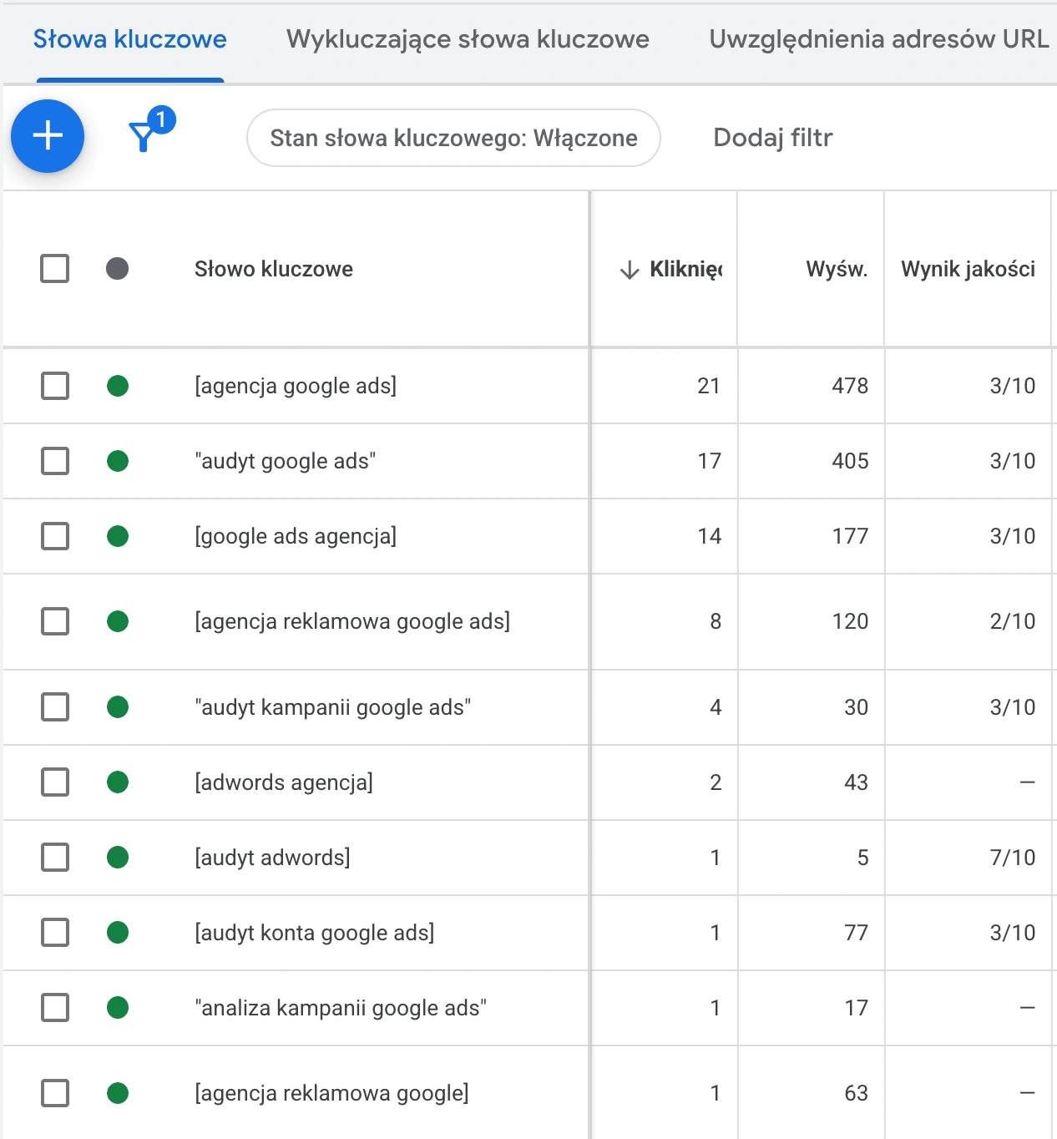Viewport: 1057px width, 1139px height.
Task: Click green status dot for [adwords agencja]
Action: pos(118,782)
